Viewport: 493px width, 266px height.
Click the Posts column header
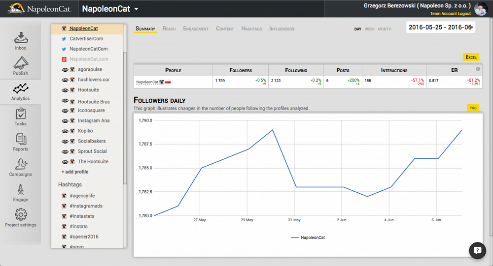tap(343, 71)
